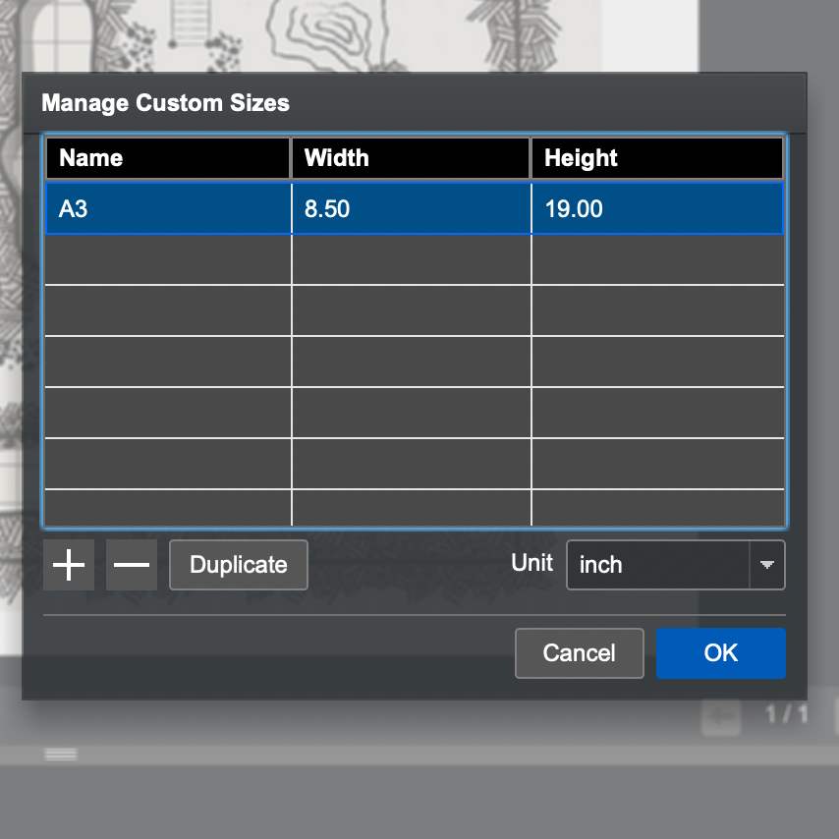Click the Manage Custom Sizes title bar
The height and width of the screenshot is (839, 839).
(x=413, y=103)
